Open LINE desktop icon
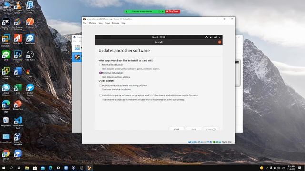305x171 pixels. pyautogui.click(x=6, y=56)
